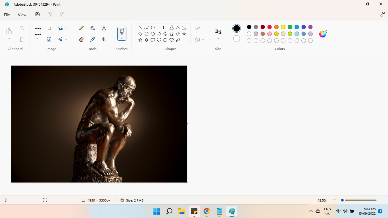Open the File menu

[7, 15]
